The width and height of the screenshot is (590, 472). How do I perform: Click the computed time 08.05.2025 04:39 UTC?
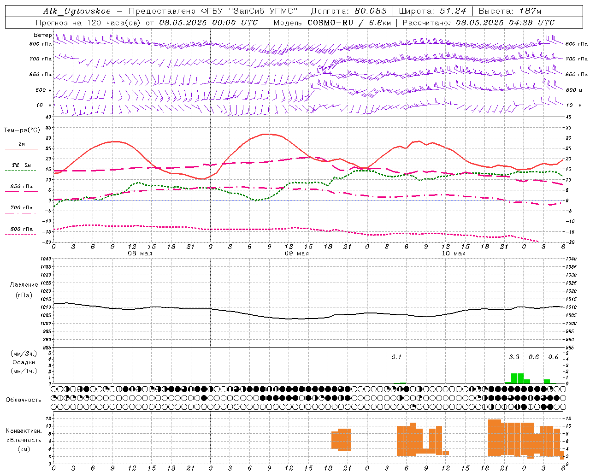tap(505, 23)
